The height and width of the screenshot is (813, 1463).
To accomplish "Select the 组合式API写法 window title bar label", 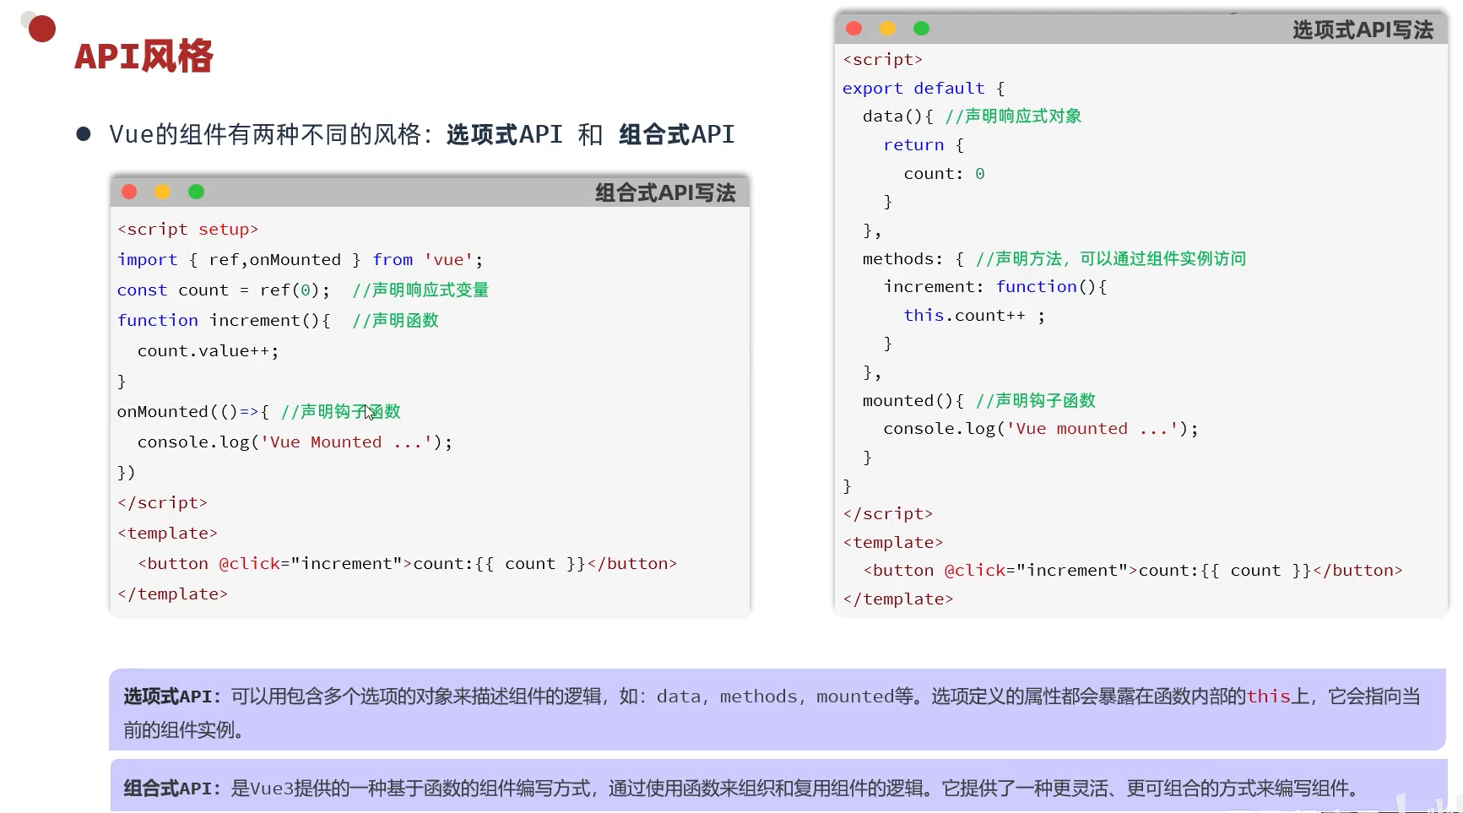I will pos(664,192).
